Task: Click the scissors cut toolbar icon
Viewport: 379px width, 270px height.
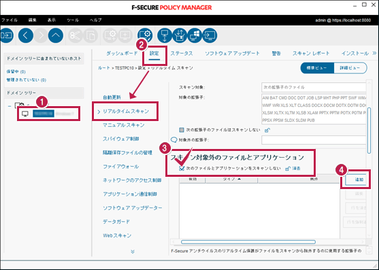Action: pyautogui.click(x=75, y=35)
